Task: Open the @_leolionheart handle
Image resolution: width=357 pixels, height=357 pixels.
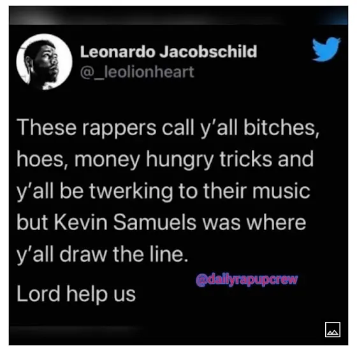Action: tap(137, 72)
